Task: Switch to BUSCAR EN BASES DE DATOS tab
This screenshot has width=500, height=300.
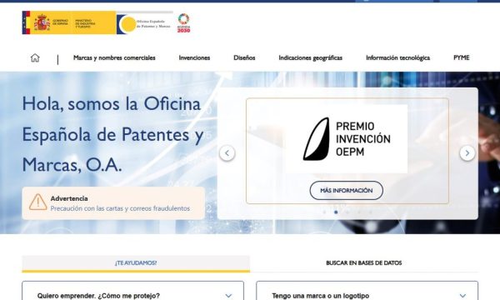Action: tap(364, 263)
